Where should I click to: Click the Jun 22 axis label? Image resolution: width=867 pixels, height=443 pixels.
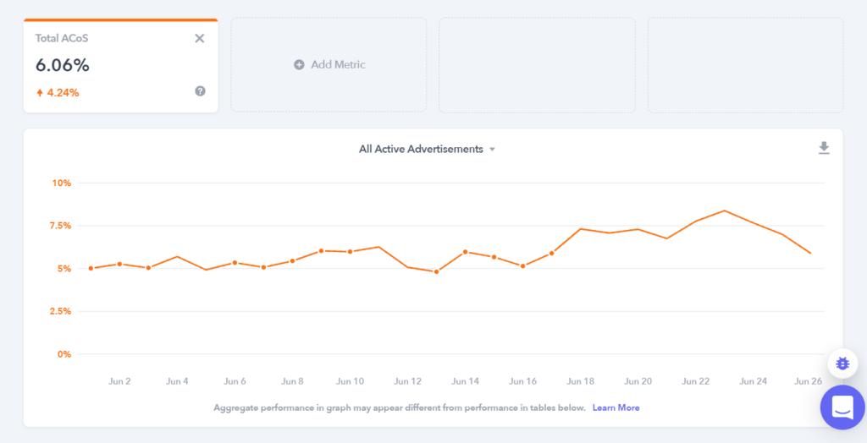pyautogui.click(x=696, y=381)
